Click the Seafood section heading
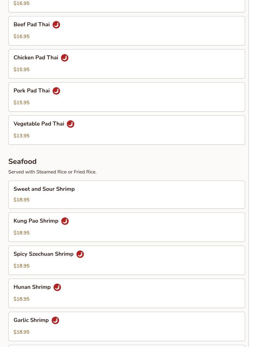Screen dimensions: 255x347 (22, 161)
